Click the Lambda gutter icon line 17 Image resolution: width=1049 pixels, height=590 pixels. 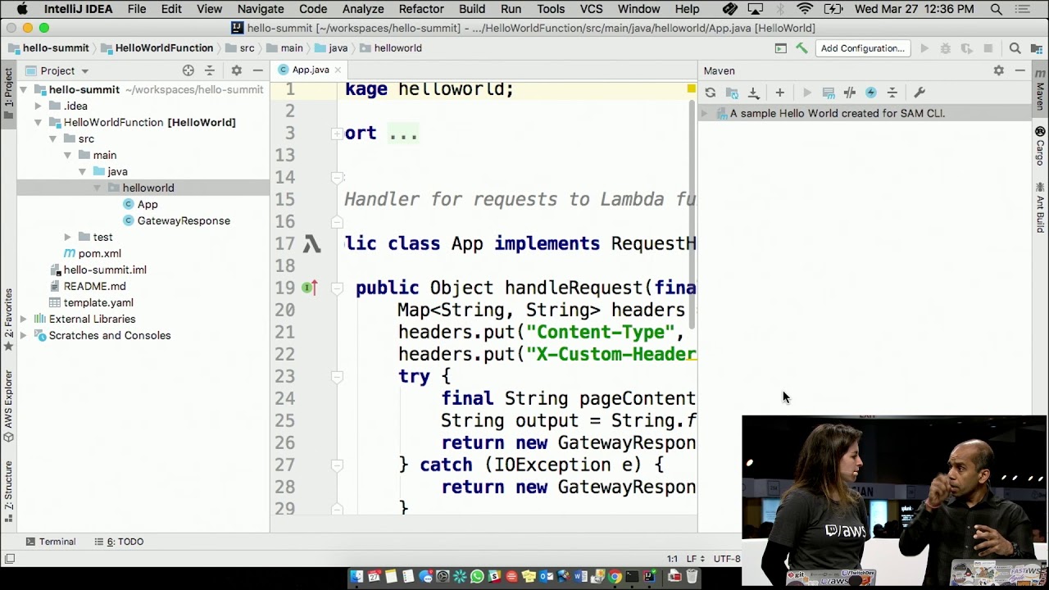click(312, 244)
